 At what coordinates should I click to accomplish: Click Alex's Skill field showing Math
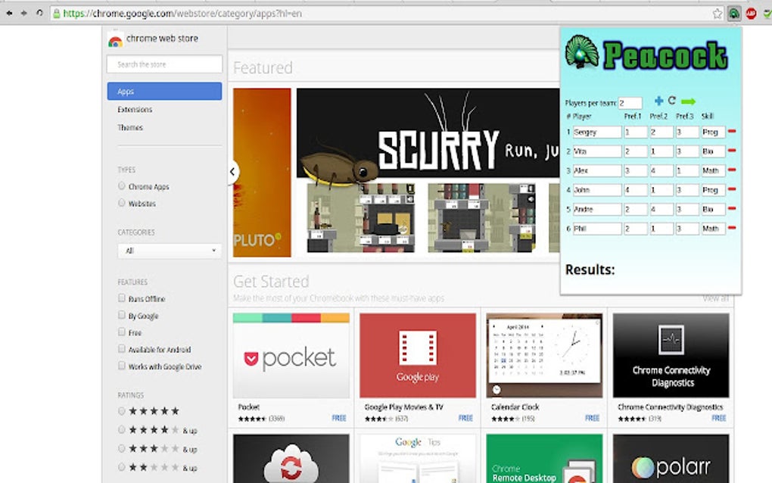[x=713, y=170]
